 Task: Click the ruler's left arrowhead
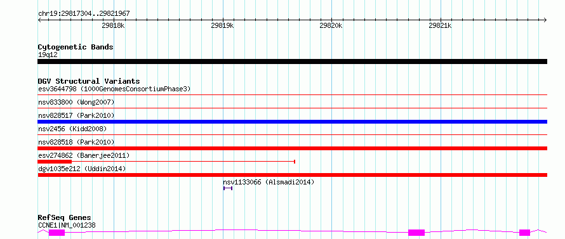tap(39, 20)
